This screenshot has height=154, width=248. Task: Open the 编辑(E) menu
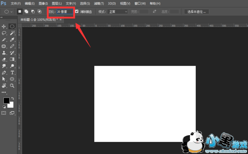(29, 3)
